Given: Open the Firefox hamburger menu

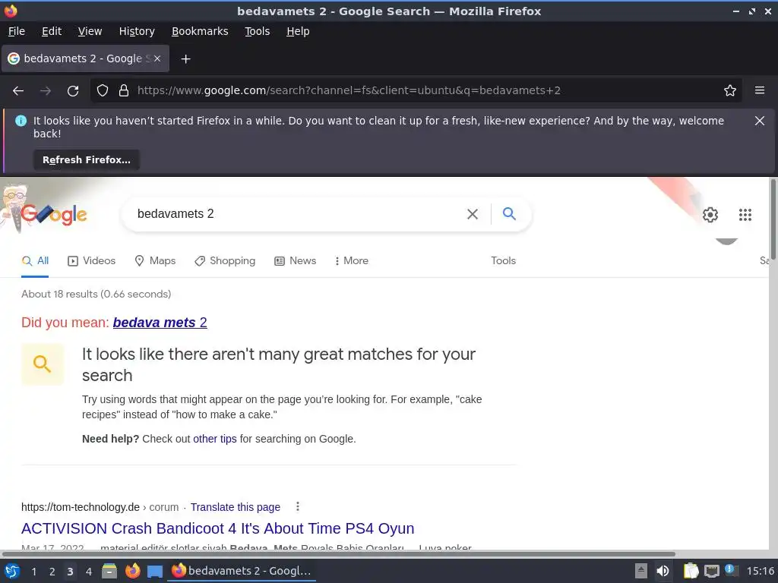Looking at the screenshot, I should tap(760, 90).
